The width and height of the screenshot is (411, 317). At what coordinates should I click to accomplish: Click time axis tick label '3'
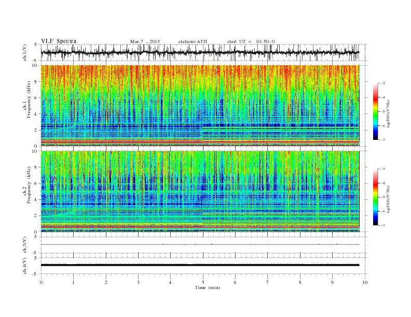[x=138, y=282]
